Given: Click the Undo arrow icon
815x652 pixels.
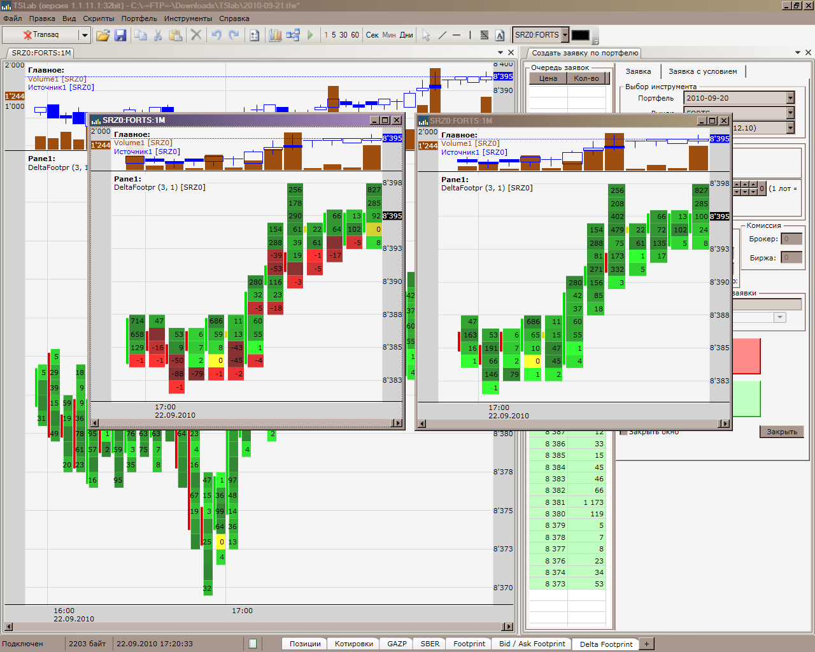Looking at the screenshot, I should tap(216, 35).
